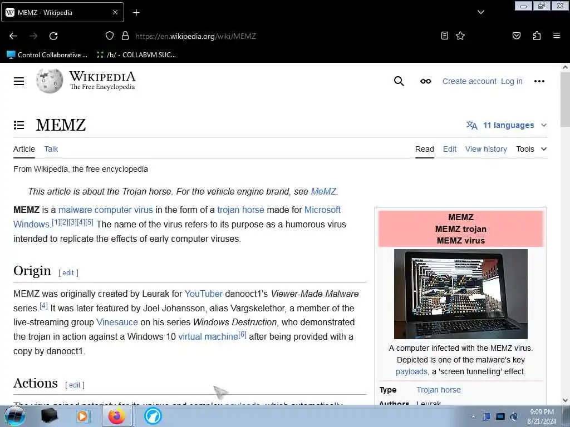Close the MEMZ - Wikipedia tab

115,12
